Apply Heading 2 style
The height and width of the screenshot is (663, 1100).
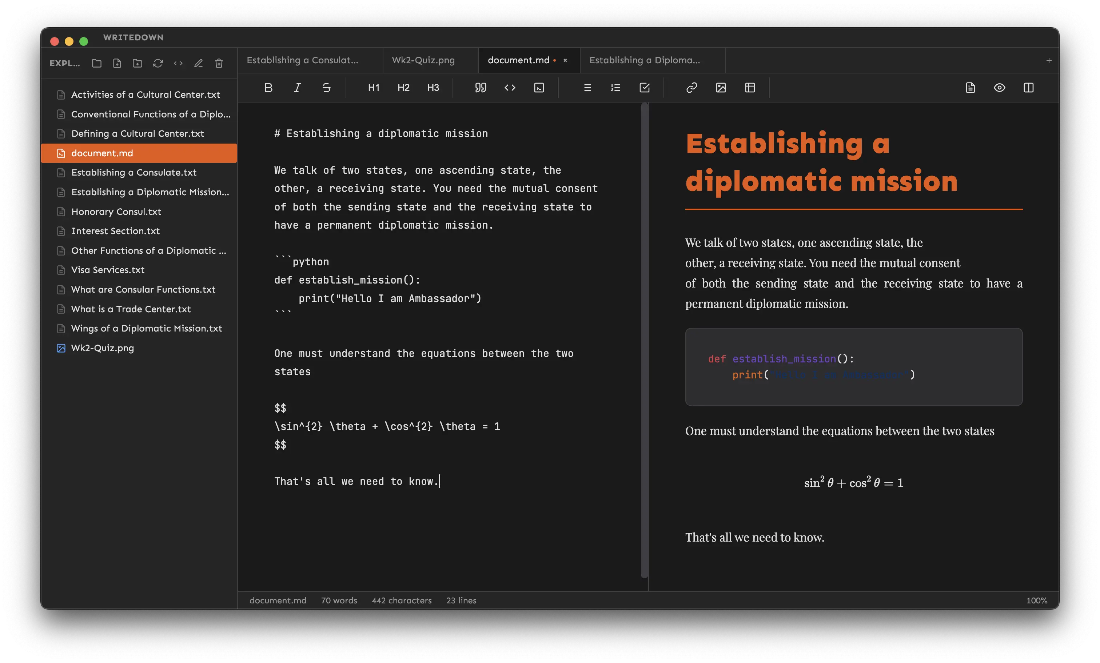coord(403,88)
